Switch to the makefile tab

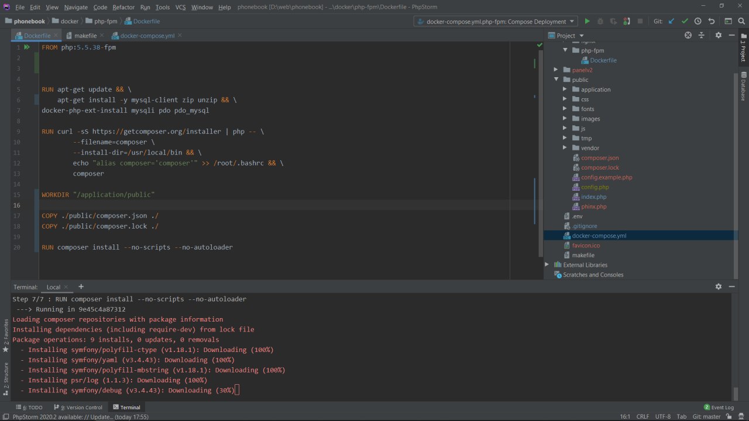click(x=85, y=36)
